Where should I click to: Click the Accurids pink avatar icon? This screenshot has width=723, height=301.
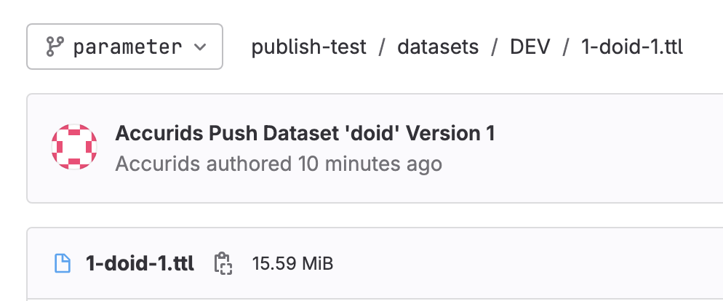[x=74, y=148]
